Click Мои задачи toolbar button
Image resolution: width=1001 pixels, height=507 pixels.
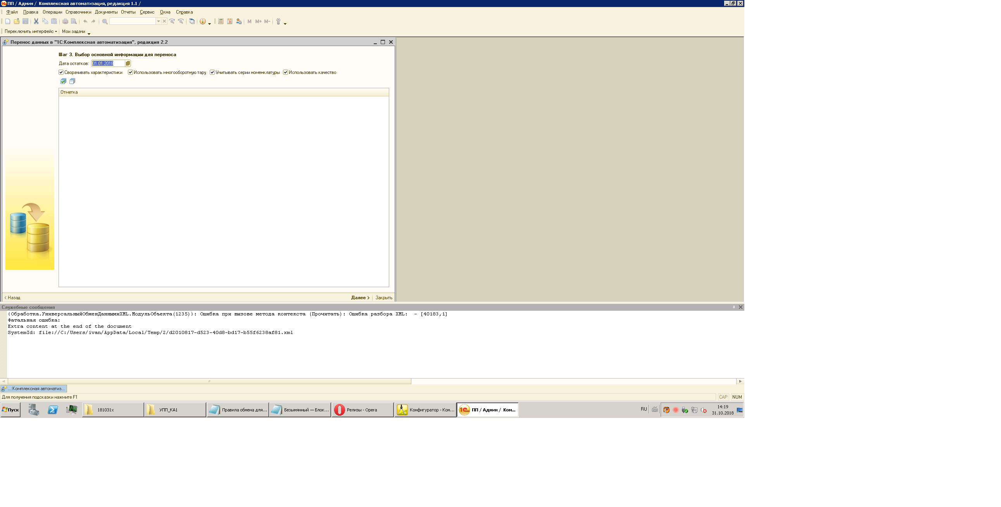pyautogui.click(x=73, y=31)
